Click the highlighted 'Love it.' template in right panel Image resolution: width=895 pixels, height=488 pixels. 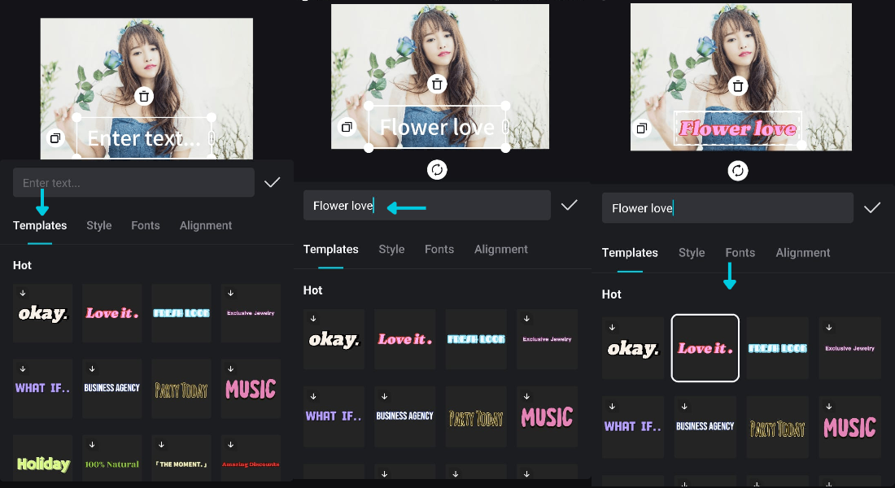pos(705,348)
